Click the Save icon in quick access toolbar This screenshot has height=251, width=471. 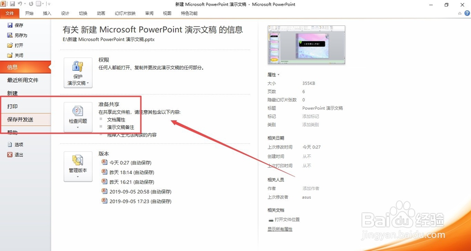13,4
